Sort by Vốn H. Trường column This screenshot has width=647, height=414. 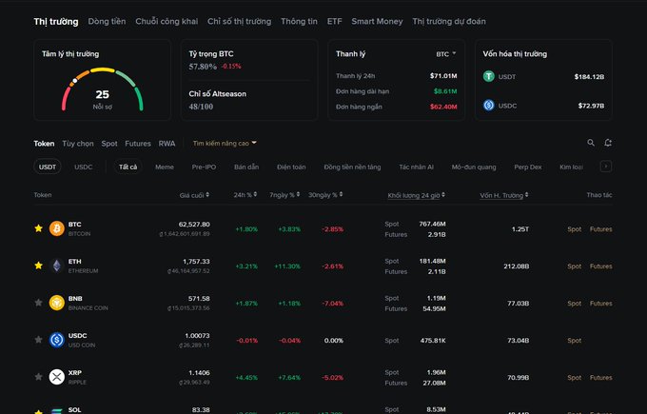tap(504, 195)
